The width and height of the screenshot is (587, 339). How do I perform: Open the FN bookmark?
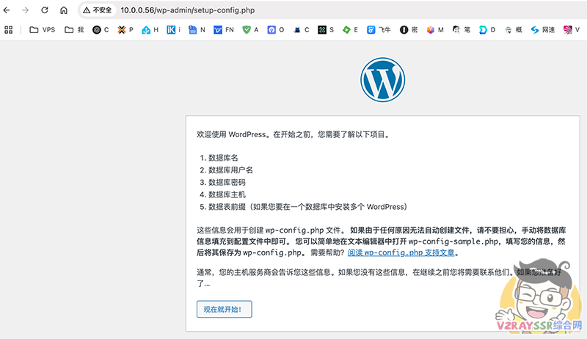(223, 30)
